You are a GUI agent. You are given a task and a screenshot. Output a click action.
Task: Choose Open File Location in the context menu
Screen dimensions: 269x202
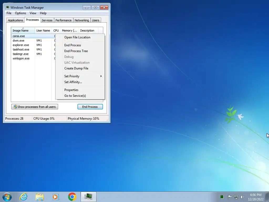pos(80,37)
